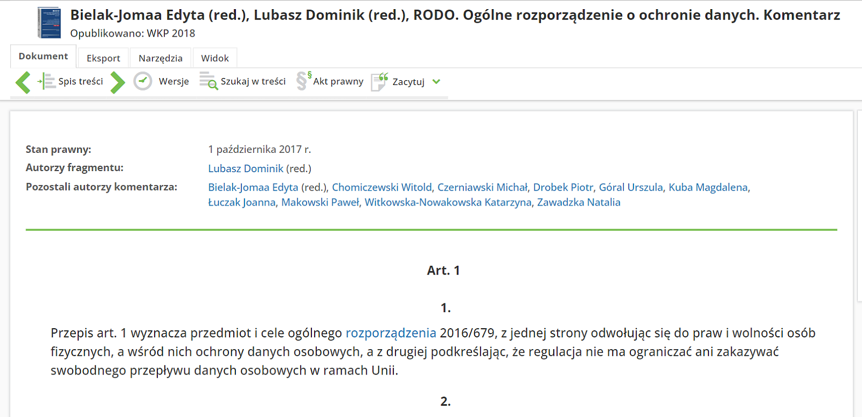This screenshot has height=417, width=862.
Task: Follow the rozporządzenia link in paragraph
Action: coord(391,333)
